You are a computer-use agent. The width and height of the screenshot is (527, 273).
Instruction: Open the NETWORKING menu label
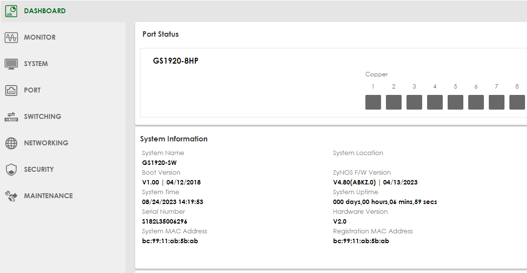coord(46,143)
